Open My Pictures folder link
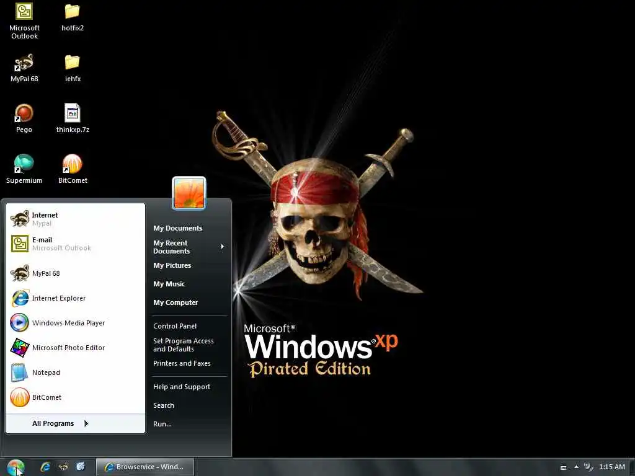Image resolution: width=635 pixels, height=476 pixels. point(172,265)
